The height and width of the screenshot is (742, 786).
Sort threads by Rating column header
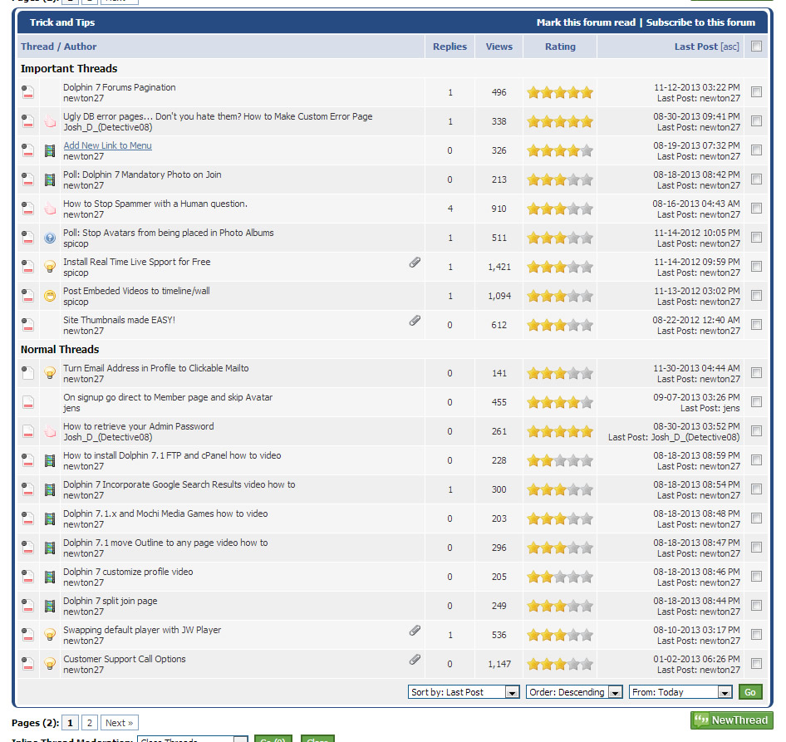click(560, 47)
